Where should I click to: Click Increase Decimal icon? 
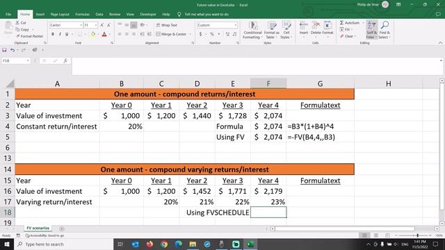(227, 34)
